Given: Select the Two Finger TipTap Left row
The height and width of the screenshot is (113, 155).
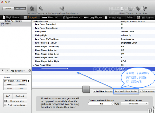Looking at the screenshot, I should point(93,43).
